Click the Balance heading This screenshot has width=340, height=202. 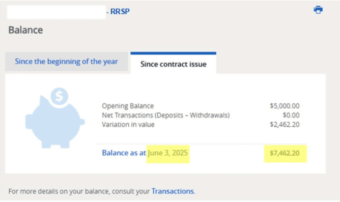click(25, 30)
